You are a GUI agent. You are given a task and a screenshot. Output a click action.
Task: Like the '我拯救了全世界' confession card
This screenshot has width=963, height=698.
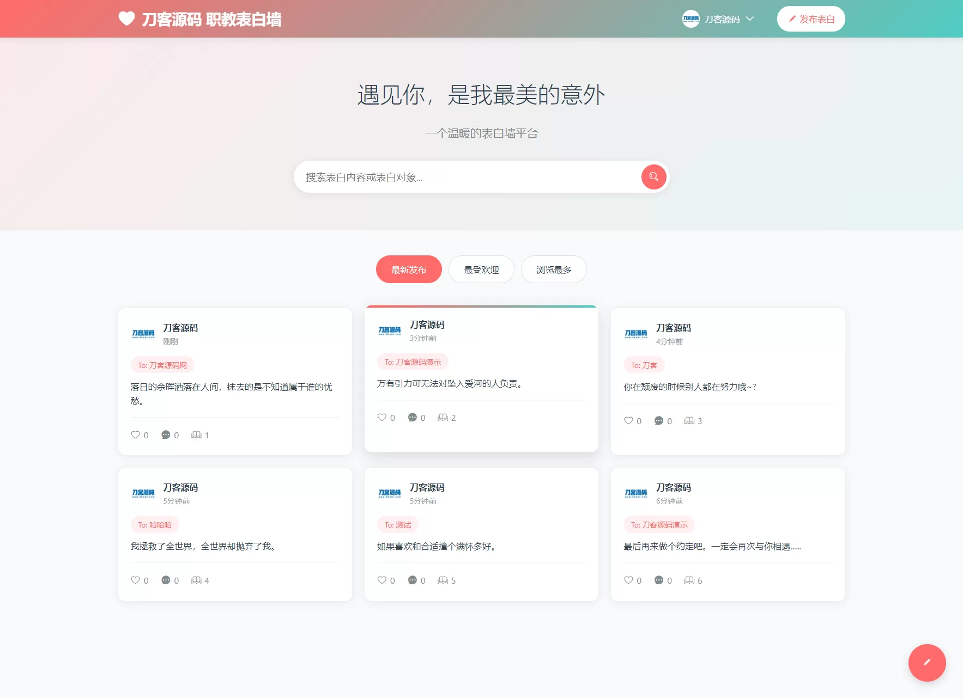coord(135,580)
